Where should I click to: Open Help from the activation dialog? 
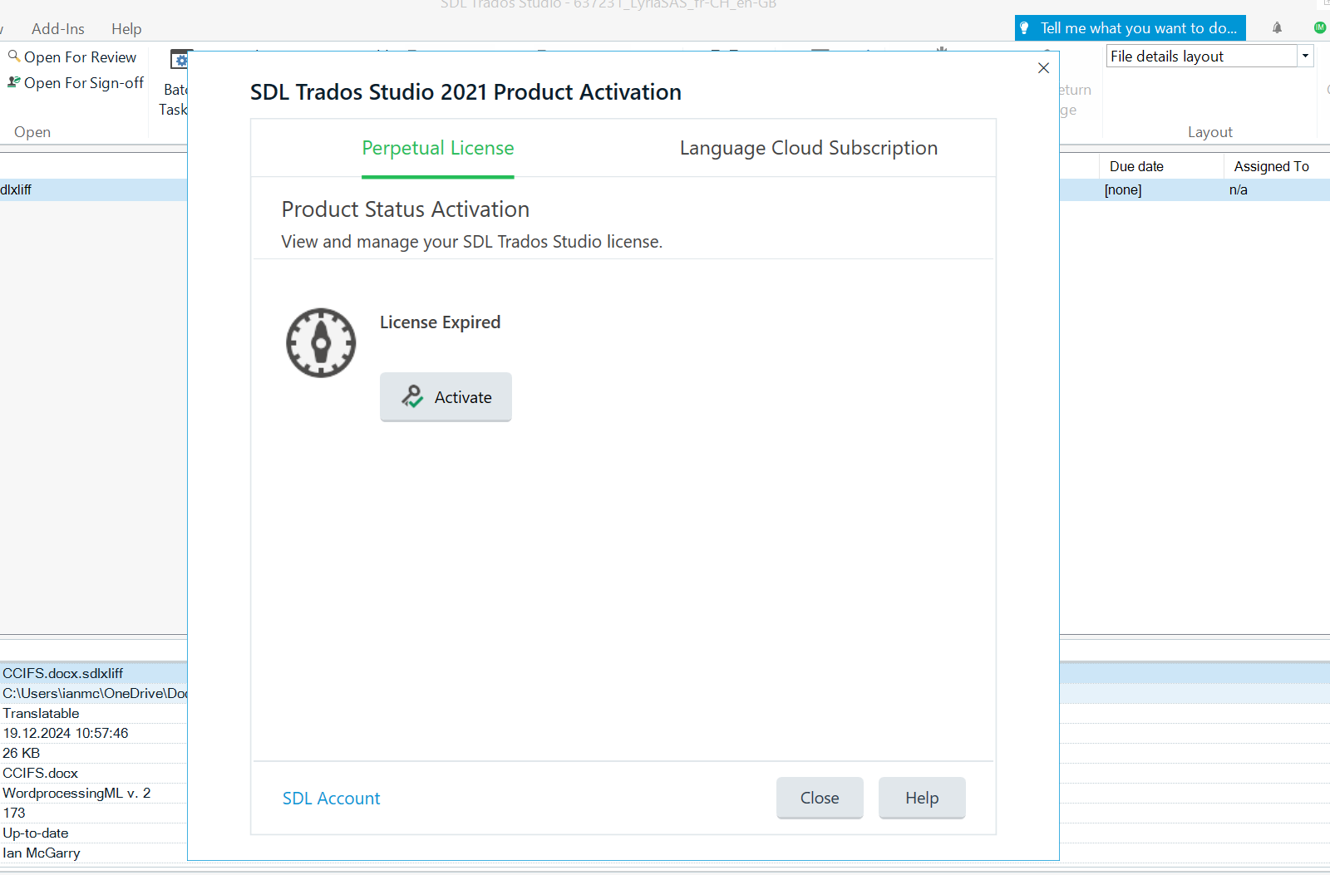click(922, 798)
